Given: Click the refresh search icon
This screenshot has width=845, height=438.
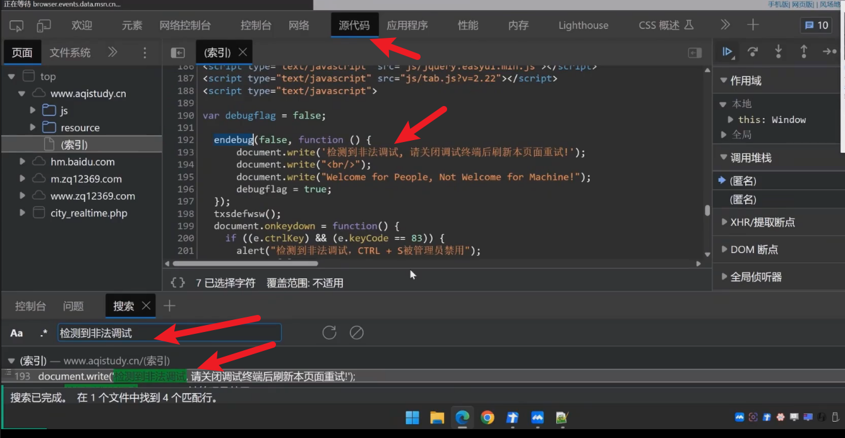Looking at the screenshot, I should (x=329, y=333).
